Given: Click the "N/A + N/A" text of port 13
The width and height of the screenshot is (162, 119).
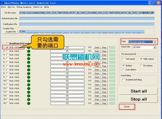Looking at the screenshot, I should point(14,92).
